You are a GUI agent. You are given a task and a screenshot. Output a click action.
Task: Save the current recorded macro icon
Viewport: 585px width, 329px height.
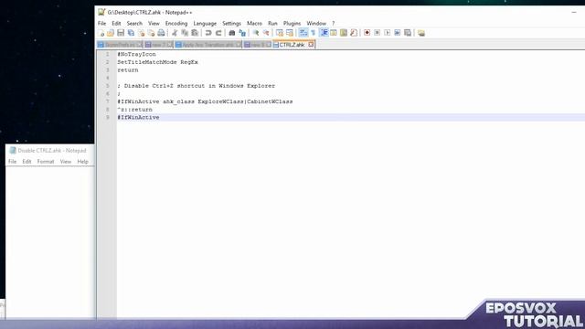(x=408, y=33)
